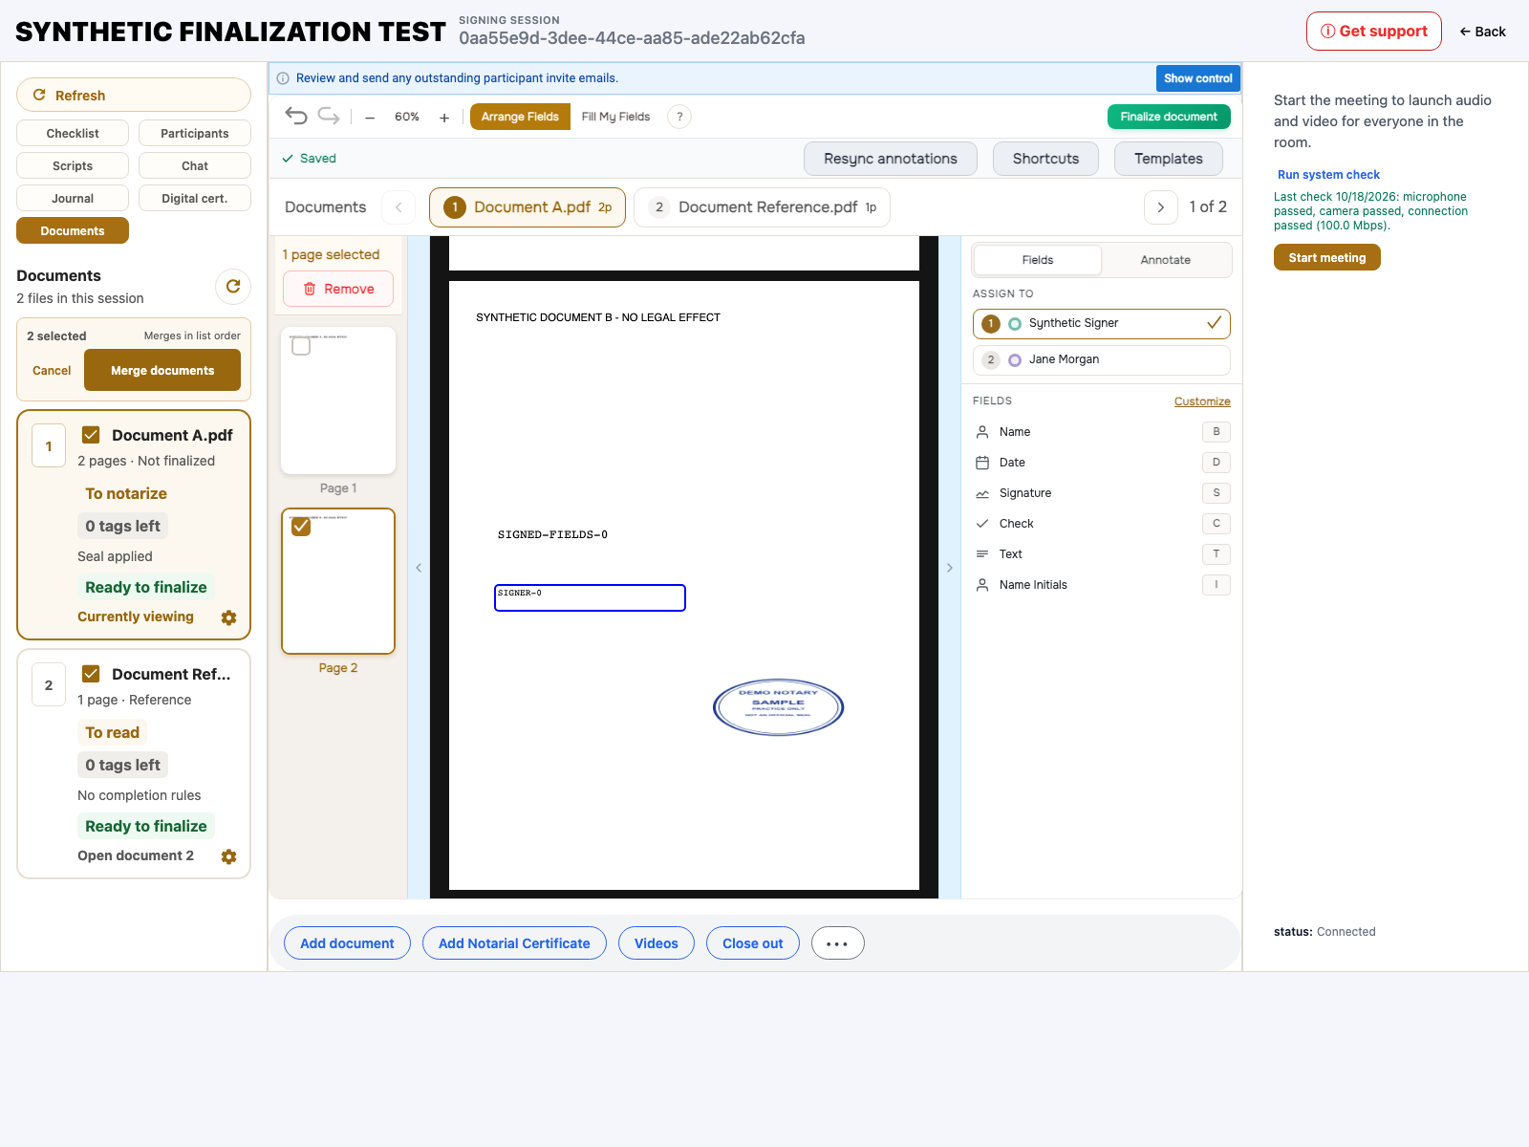
Task: Select the Check field tool
Action: point(1102,524)
